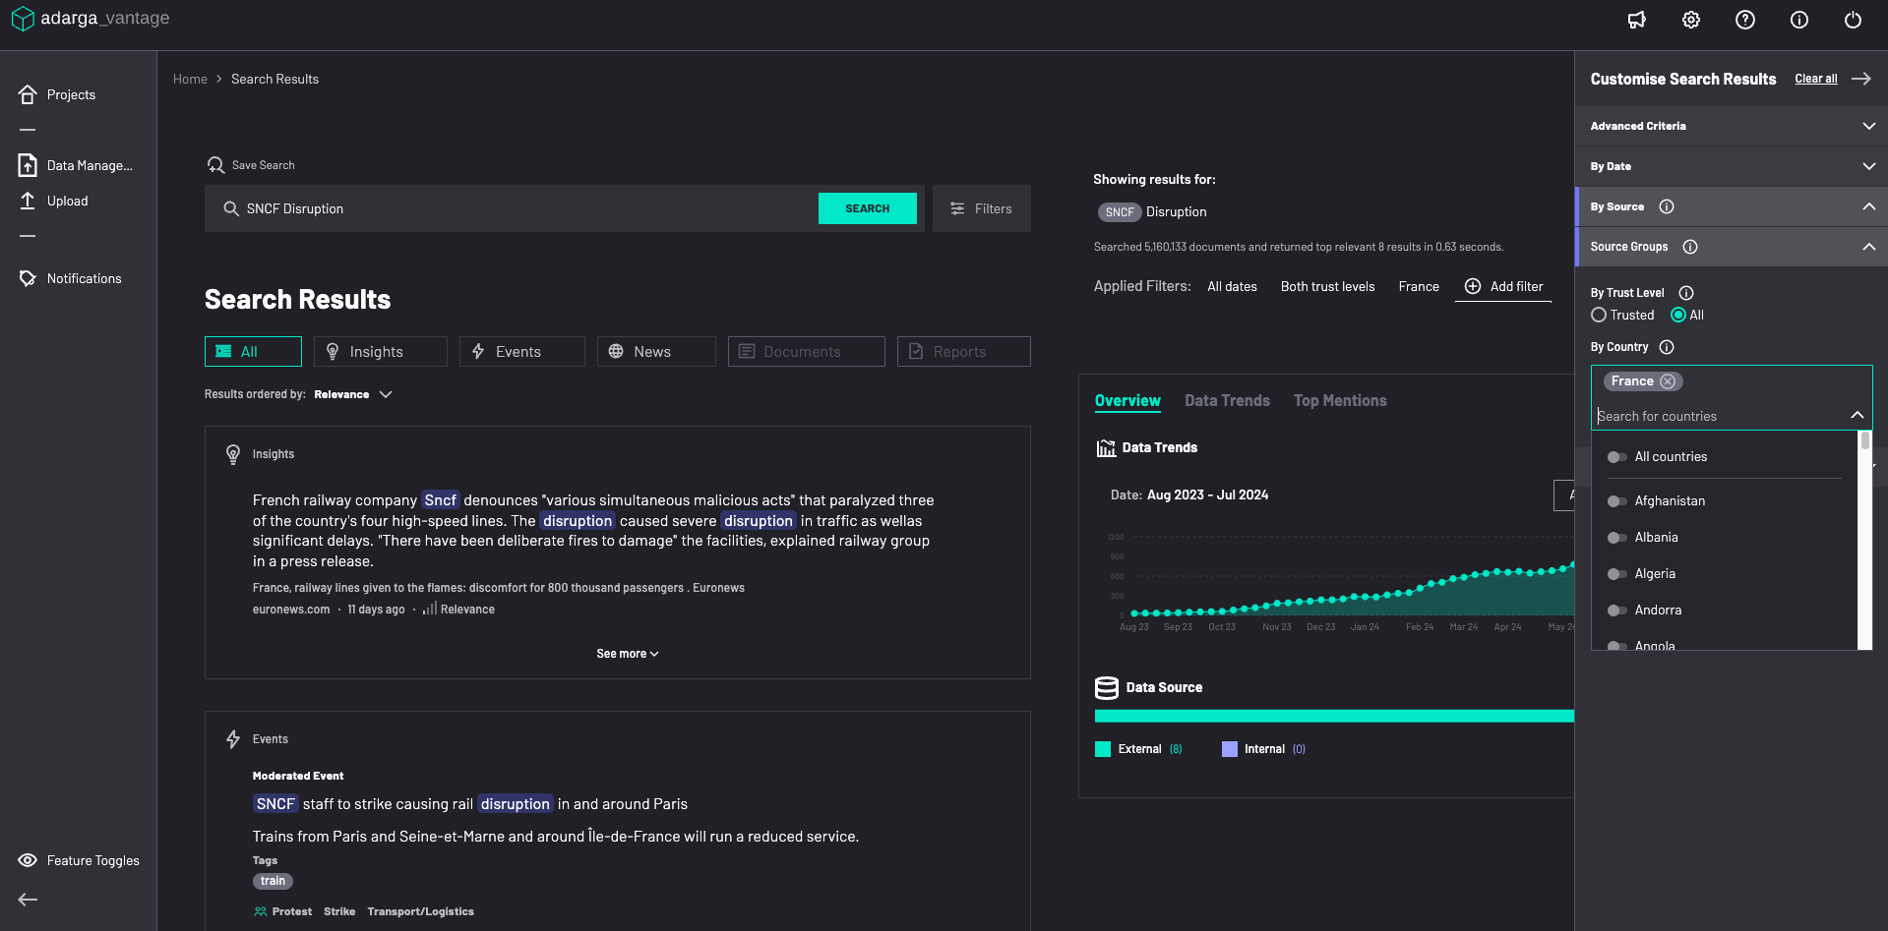Viewport: 1888px width, 931px height.
Task: Open Projects home icon in sidebar
Action: click(28, 94)
